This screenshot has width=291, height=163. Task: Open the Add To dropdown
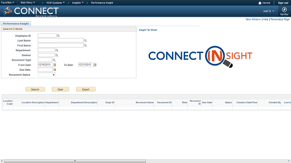(269, 11)
